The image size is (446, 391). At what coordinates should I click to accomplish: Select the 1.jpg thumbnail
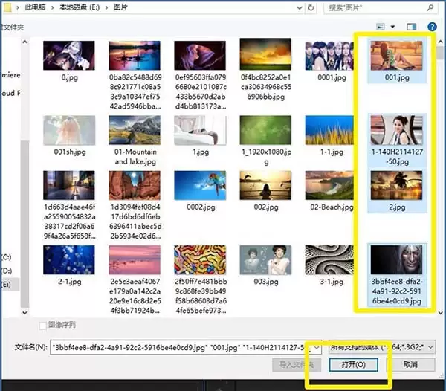pyautogui.click(x=200, y=130)
